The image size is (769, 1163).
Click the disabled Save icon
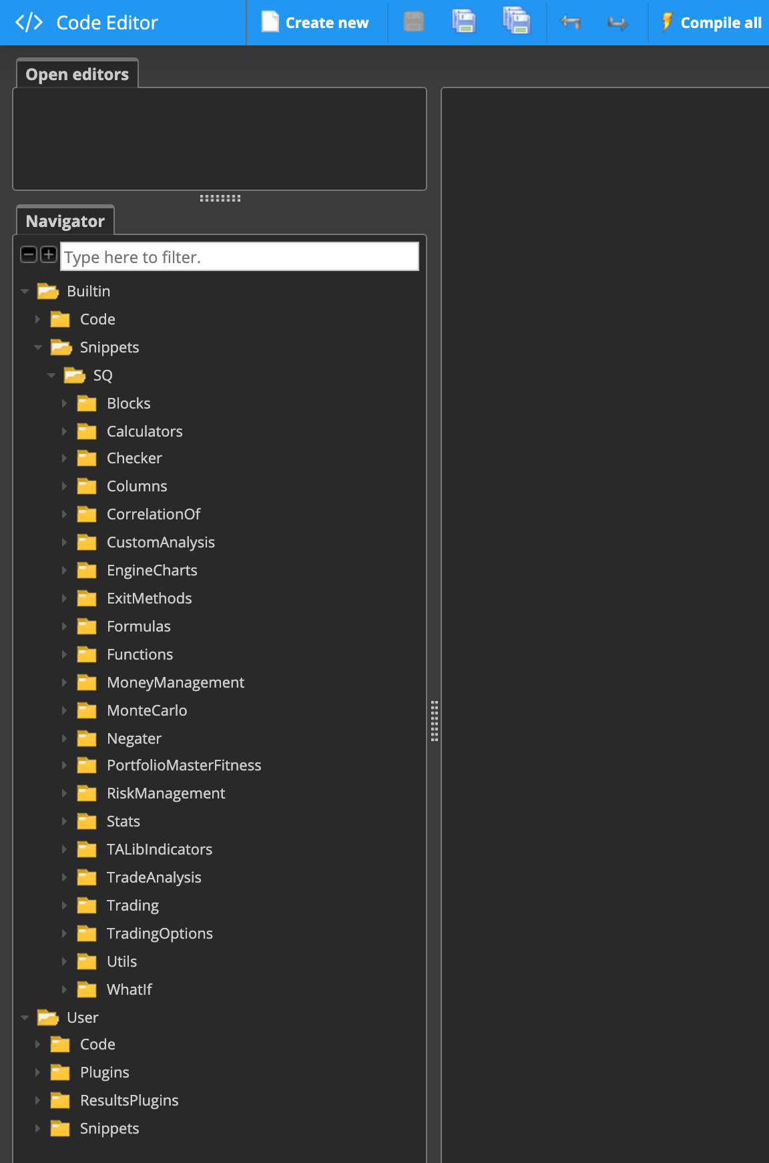click(414, 22)
